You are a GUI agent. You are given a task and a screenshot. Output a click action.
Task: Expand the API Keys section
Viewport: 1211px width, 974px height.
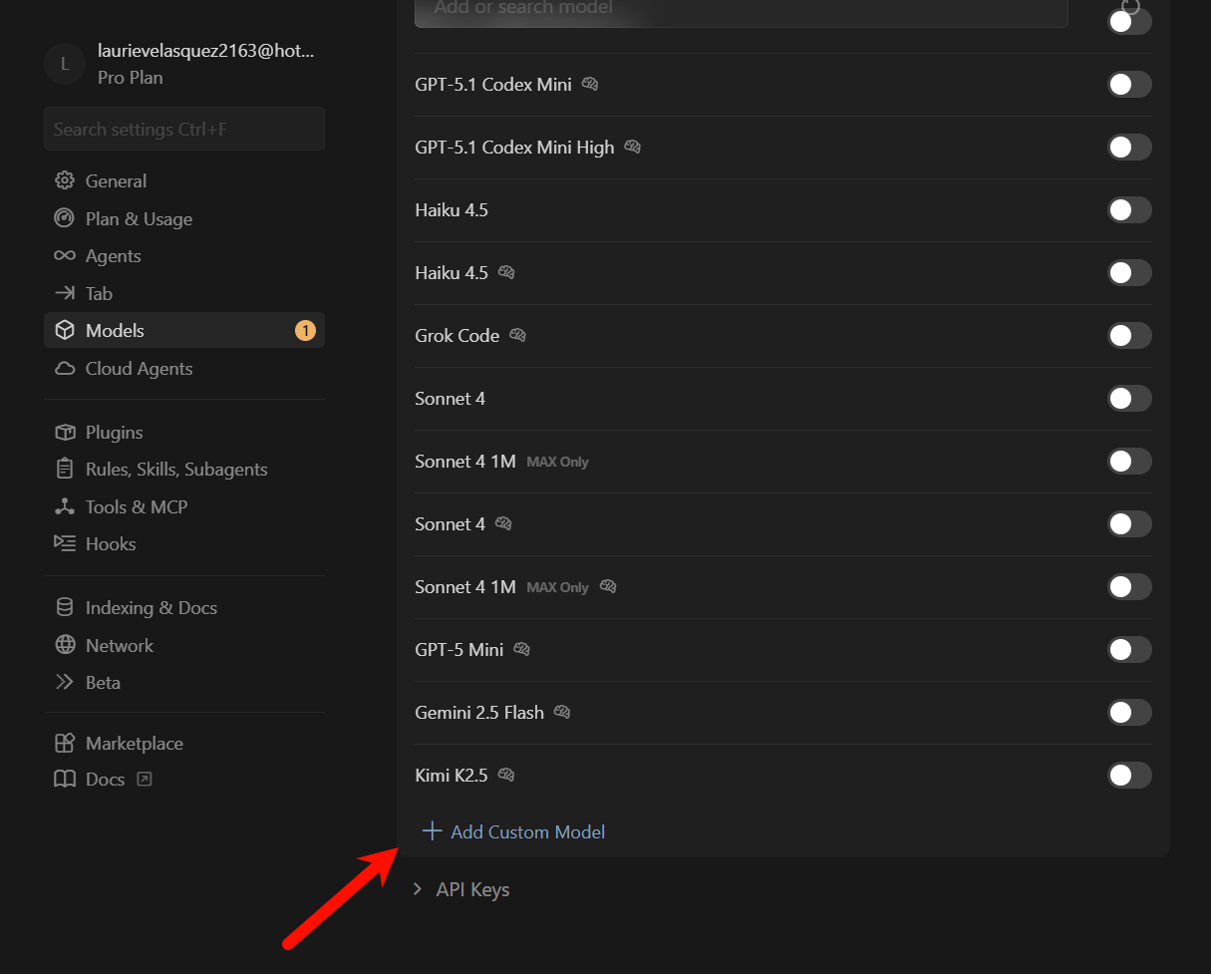coord(461,889)
